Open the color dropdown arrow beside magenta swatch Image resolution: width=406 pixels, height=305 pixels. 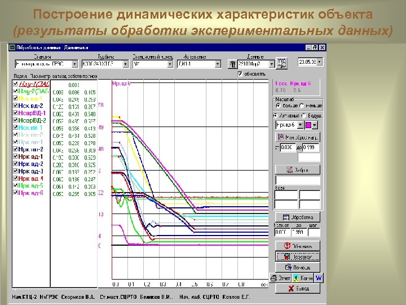(315, 125)
